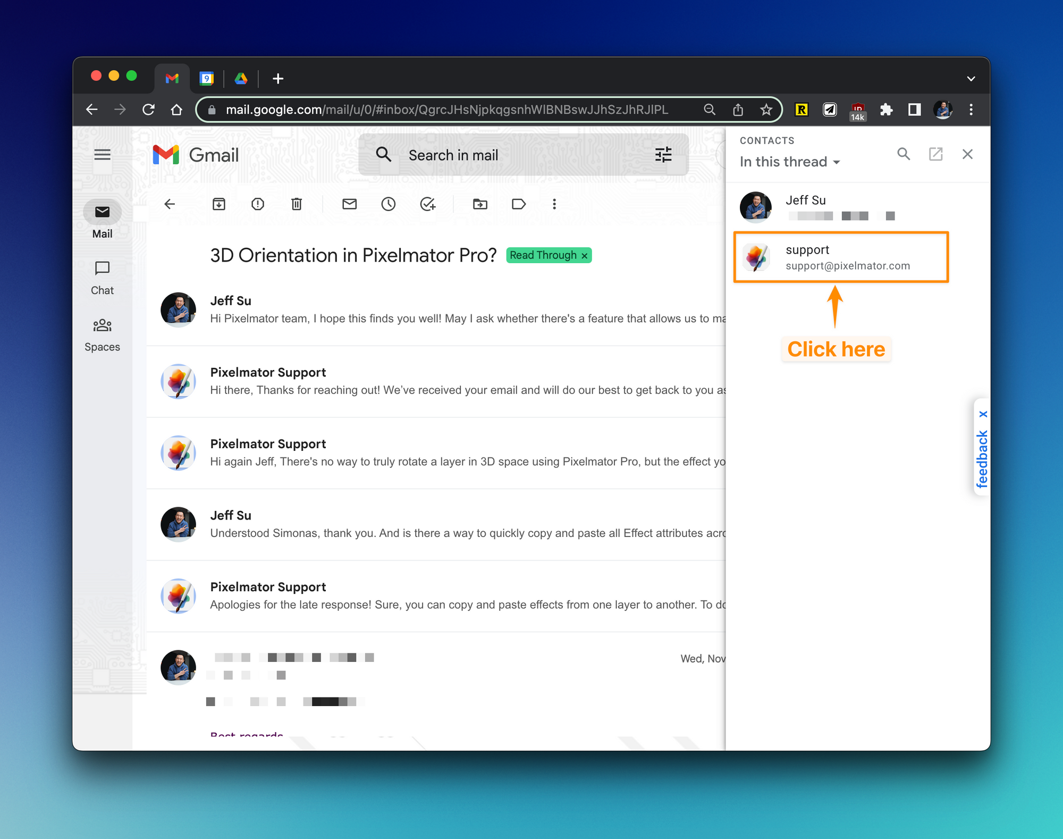Image resolution: width=1063 pixels, height=839 pixels.
Task: Show search options filter icon
Action: (663, 155)
